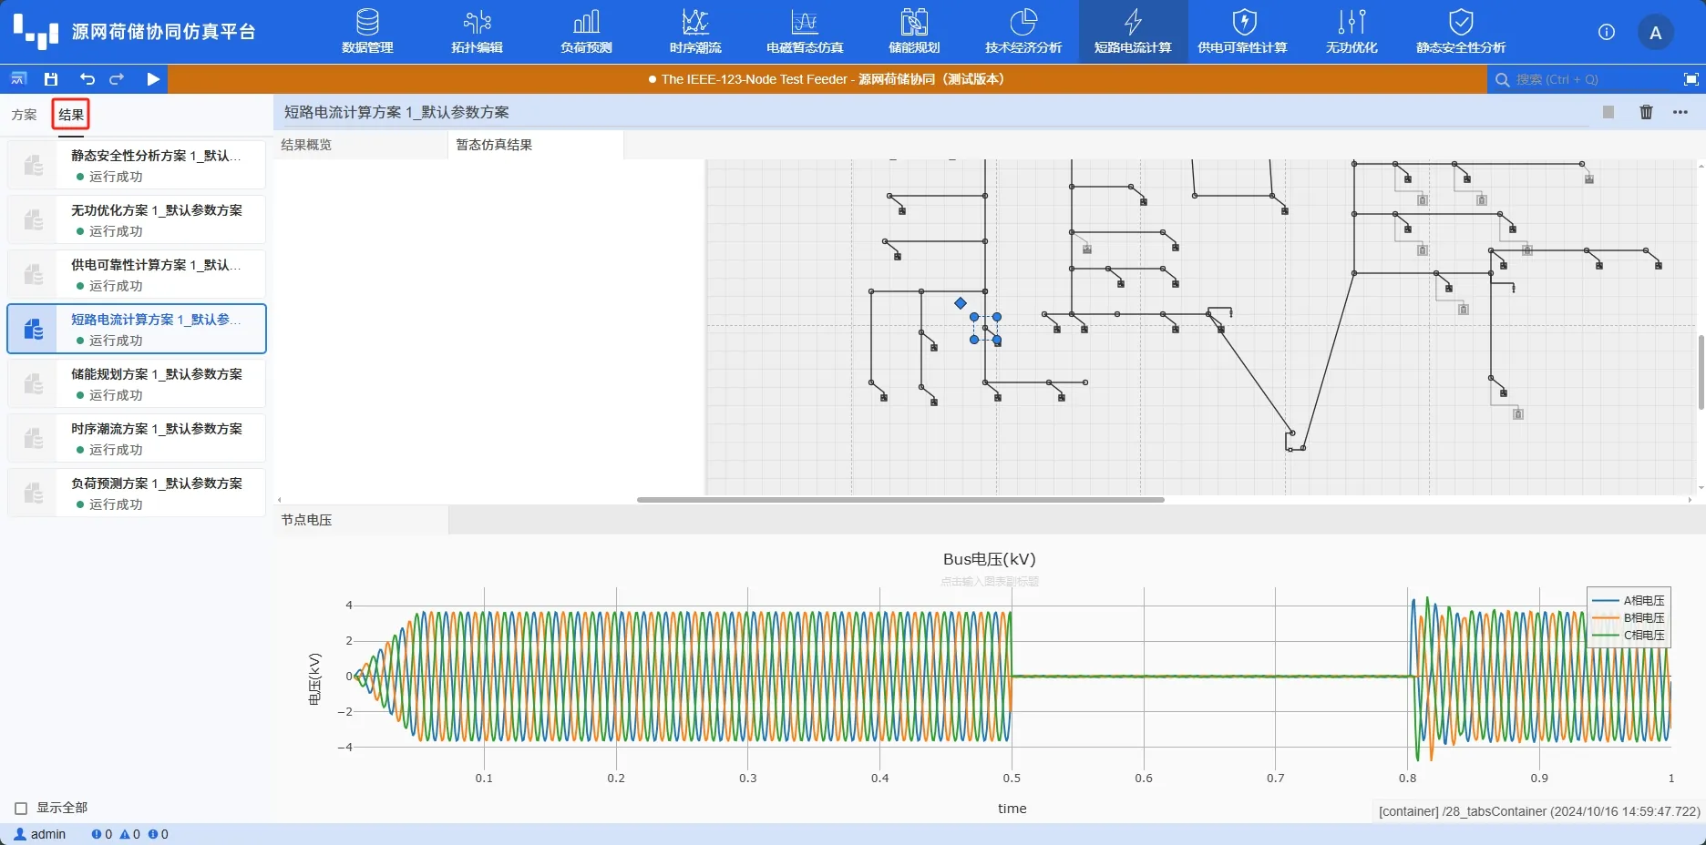Screen dimensions: 1706x845
Task: Click the 短路电流计算方案 1_默认参数方案 heading
Action: 396,112
